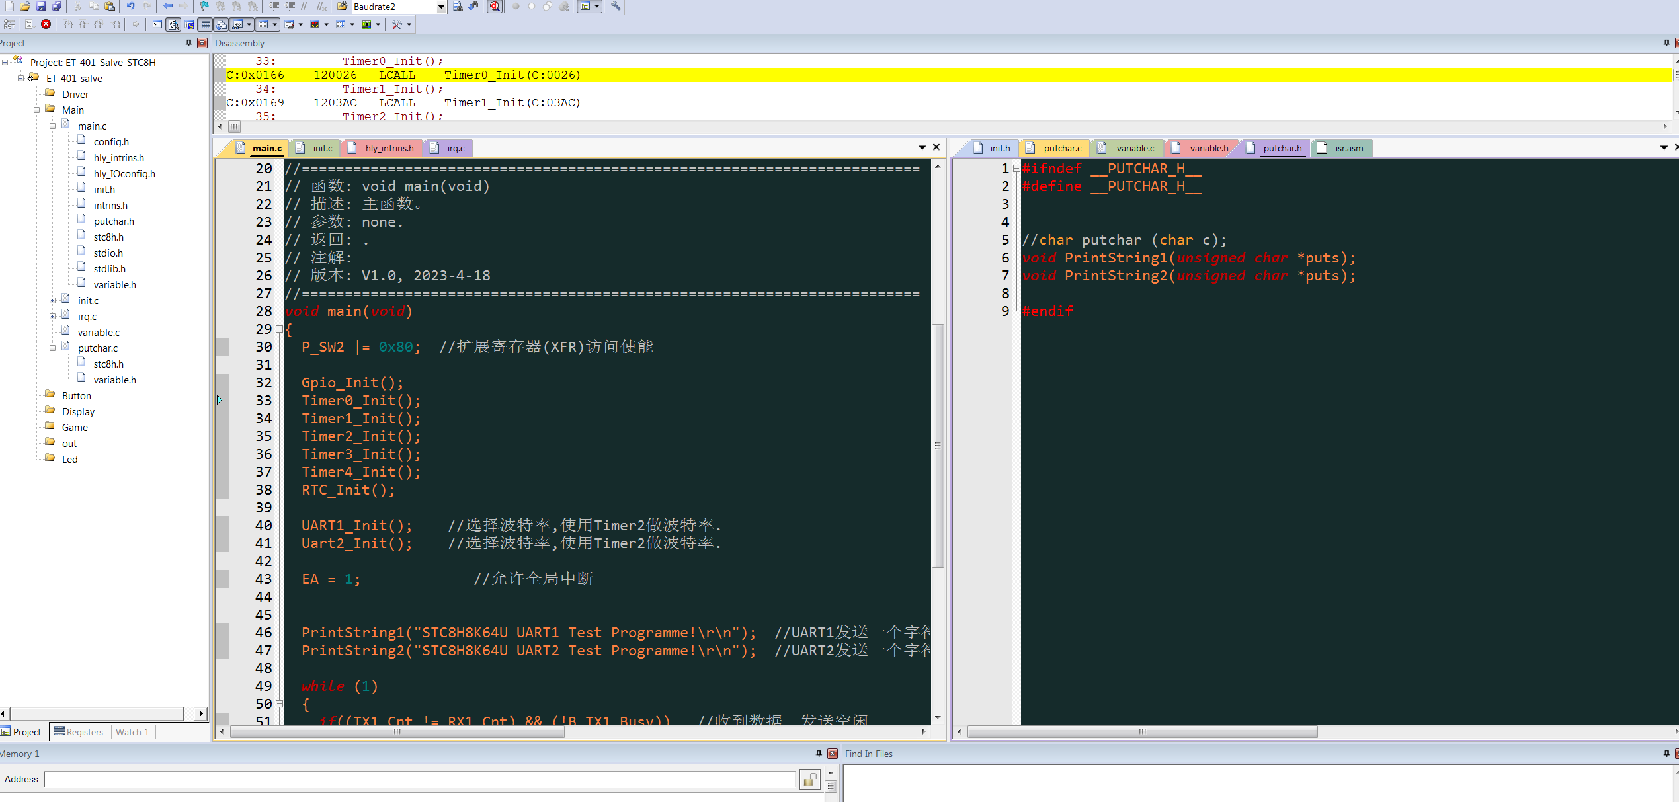Show next statement arrow icon
The width and height of the screenshot is (1679, 802).
coord(136,24)
